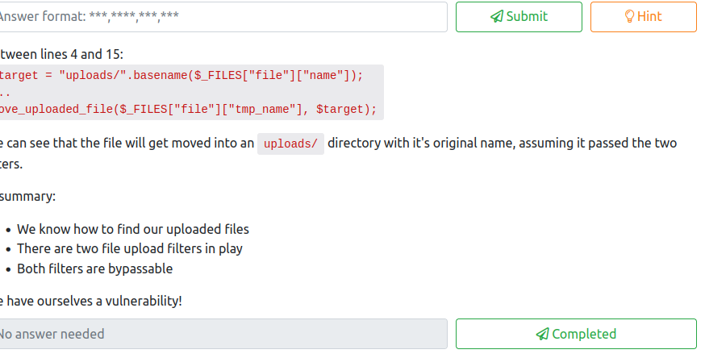Focus the answer format input field
Screen dimensions: 705x358
tap(223, 16)
